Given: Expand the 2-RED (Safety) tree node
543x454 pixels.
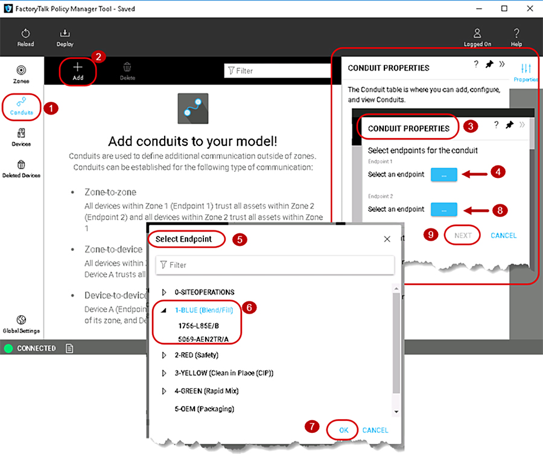Looking at the screenshot, I should pyautogui.click(x=164, y=355).
